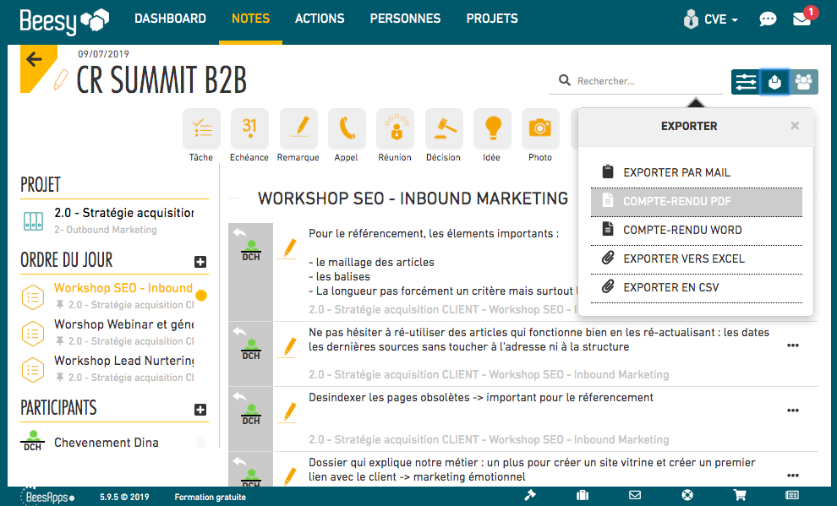837x506 pixels.
Task: Close the Exporter popup
Action: [794, 126]
